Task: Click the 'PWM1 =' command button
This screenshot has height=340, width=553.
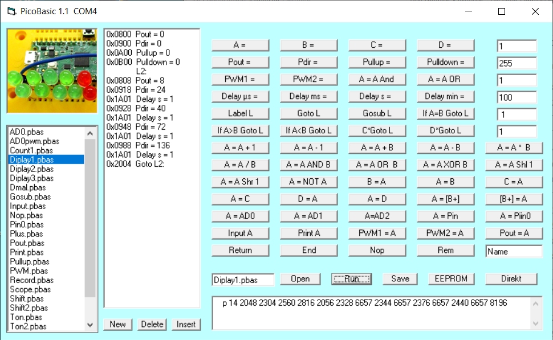Action: (240, 79)
